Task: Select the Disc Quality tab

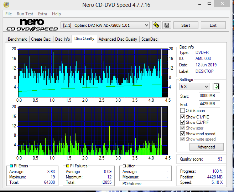Action: 84,39
